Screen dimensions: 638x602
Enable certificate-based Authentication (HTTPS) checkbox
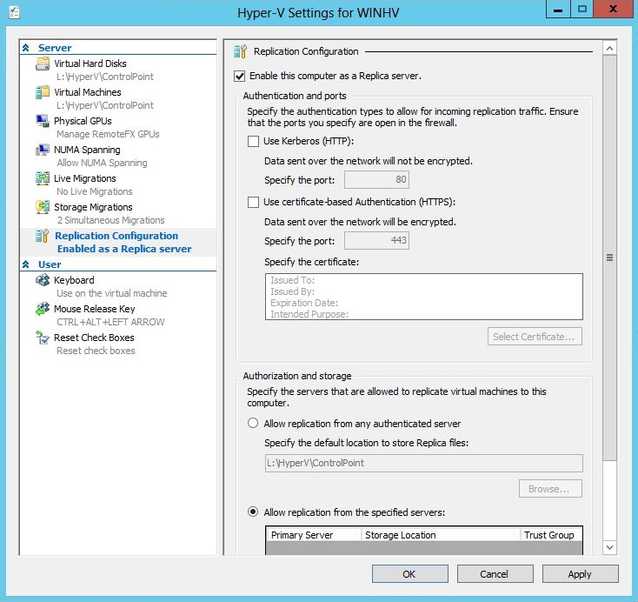[x=253, y=202]
